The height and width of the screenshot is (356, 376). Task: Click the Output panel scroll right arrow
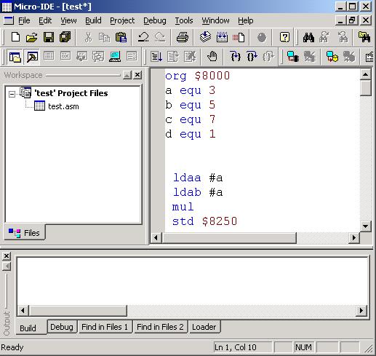361,310
